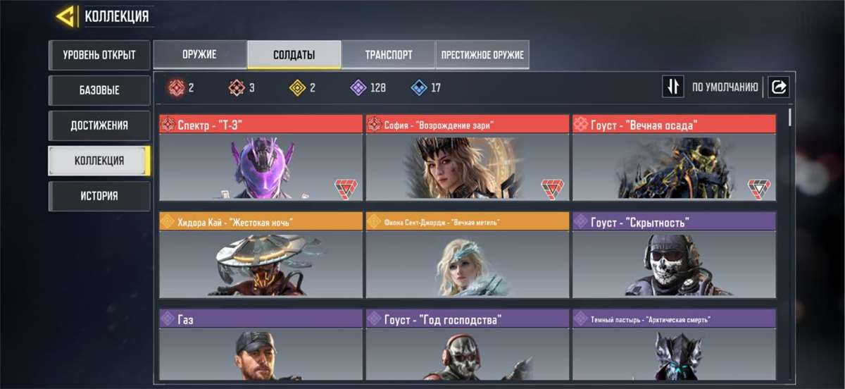Filter by mythic red rarity icon
The image size is (845, 389).
pyautogui.click(x=175, y=88)
